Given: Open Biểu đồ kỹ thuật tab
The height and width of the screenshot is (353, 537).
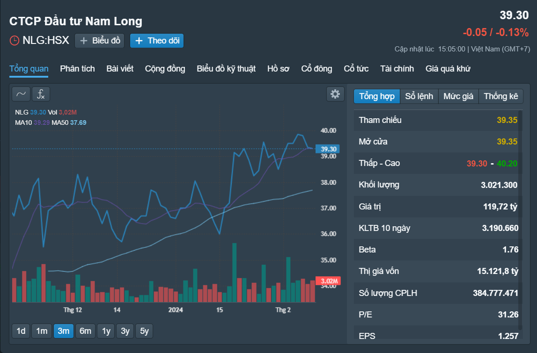Looking at the screenshot, I should click(226, 69).
